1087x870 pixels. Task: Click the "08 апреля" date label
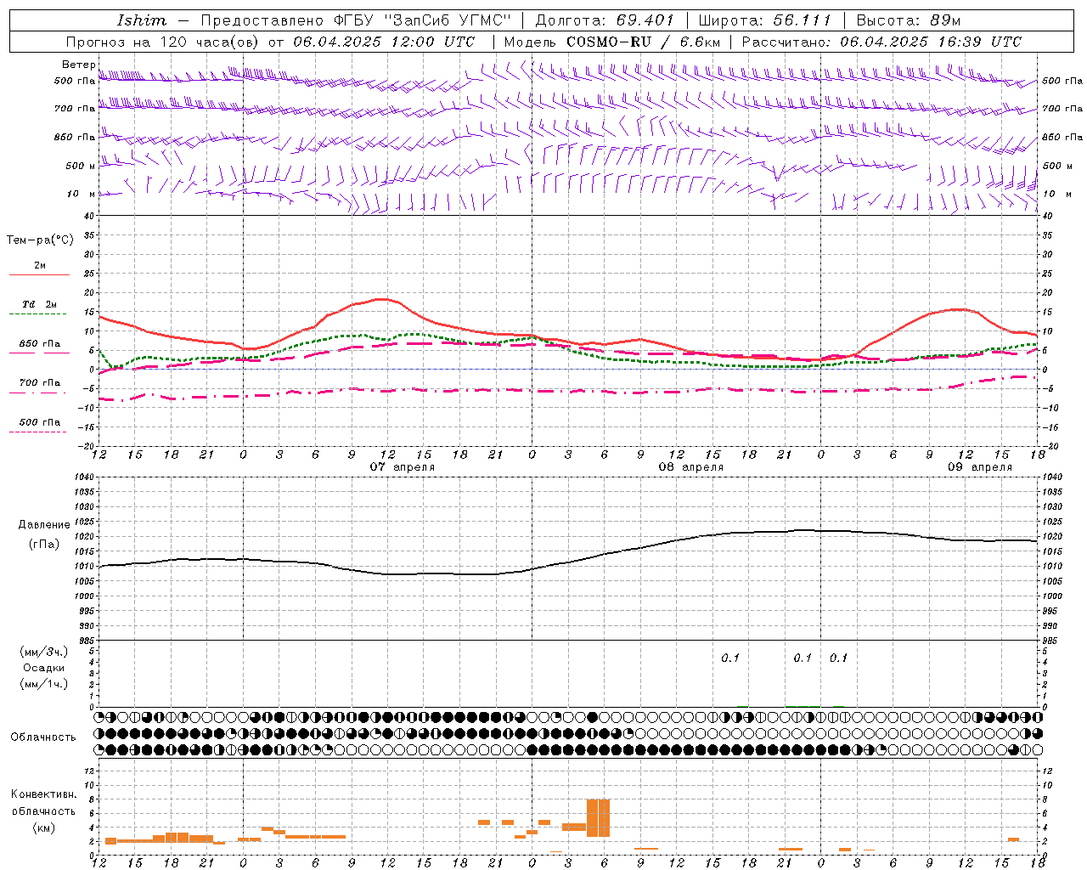coord(691,467)
